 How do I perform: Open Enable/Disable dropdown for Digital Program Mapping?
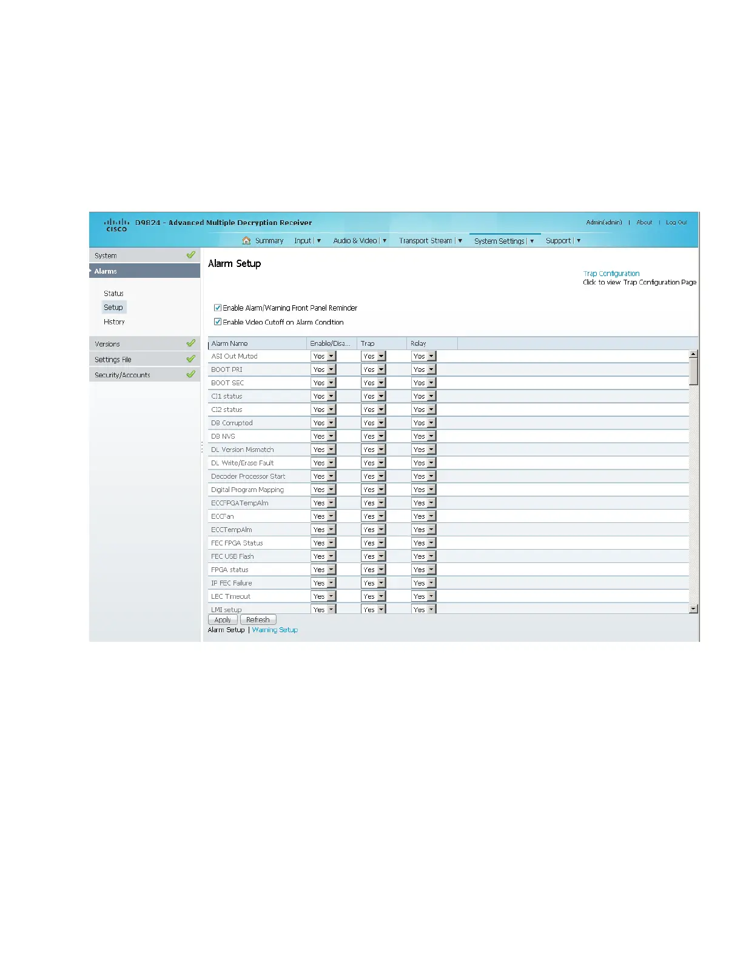click(323, 490)
